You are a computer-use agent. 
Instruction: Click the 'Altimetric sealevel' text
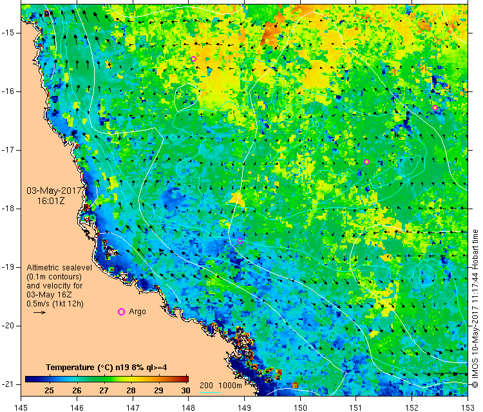point(59,268)
